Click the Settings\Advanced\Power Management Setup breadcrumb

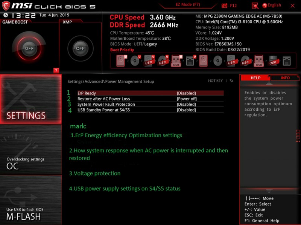[111, 81]
